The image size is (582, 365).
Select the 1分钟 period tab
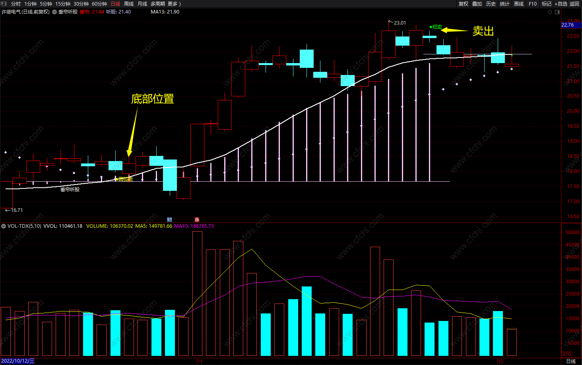(31, 4)
